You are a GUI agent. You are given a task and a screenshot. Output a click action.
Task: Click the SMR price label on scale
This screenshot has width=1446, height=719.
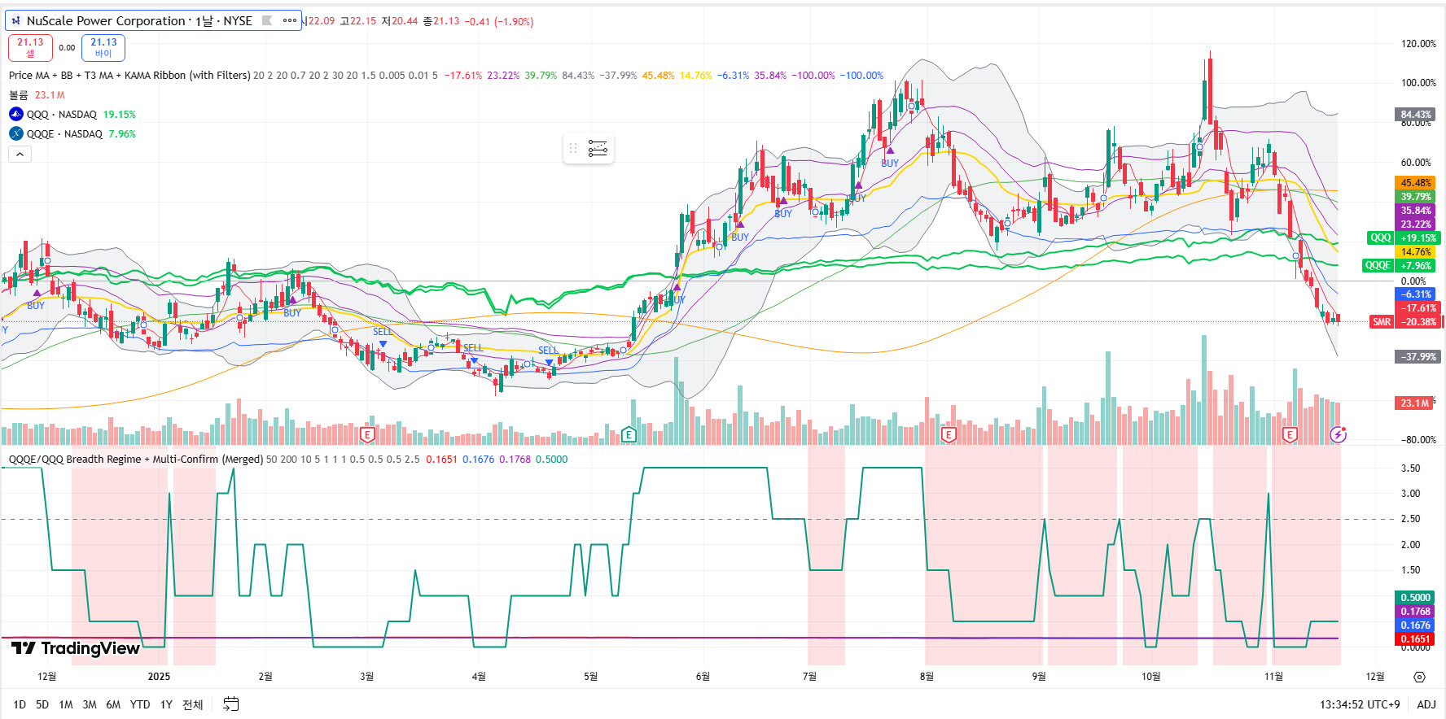pos(1382,322)
